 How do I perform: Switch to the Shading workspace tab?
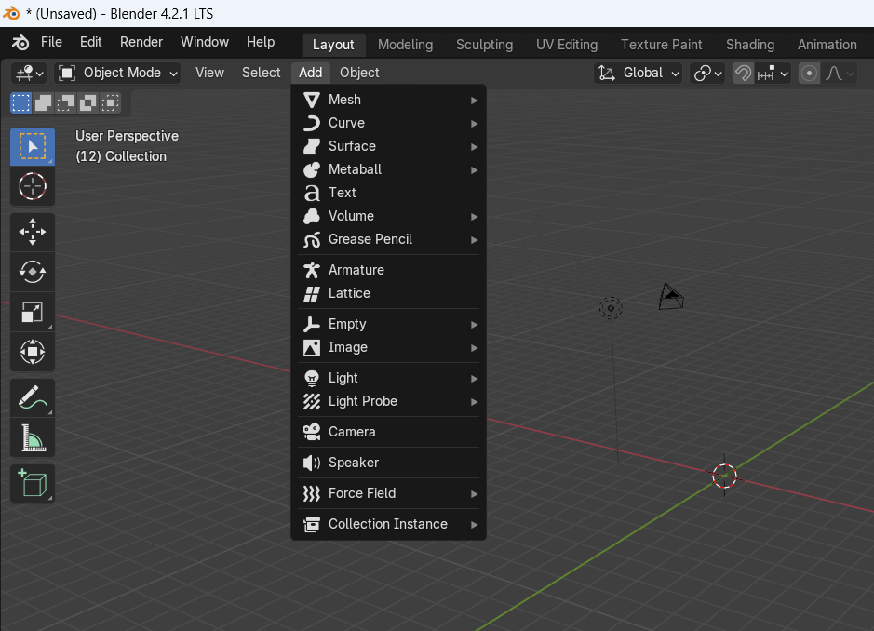pos(750,45)
